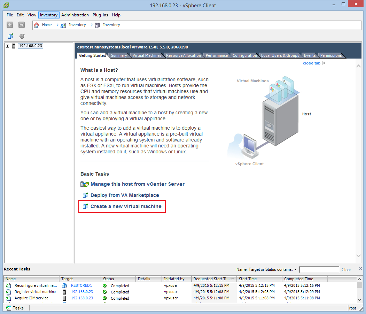This screenshot has height=314, width=366.
Task: Click the sort arrow on Requested Start Time column
Action: pyautogui.click(x=233, y=279)
